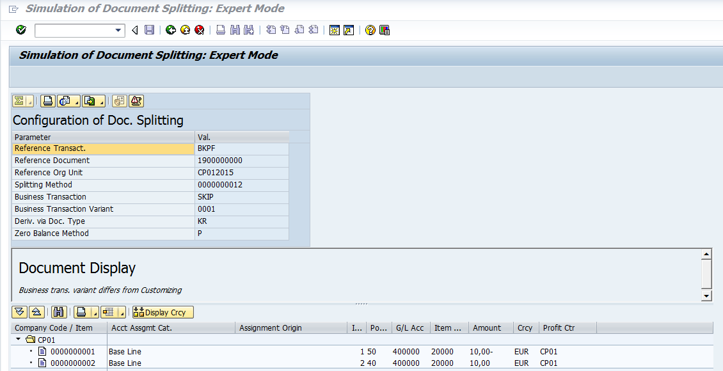Open the Views dropdown button in the configuration toolbar
Viewport: 723px width, 371px height.
coord(68,101)
